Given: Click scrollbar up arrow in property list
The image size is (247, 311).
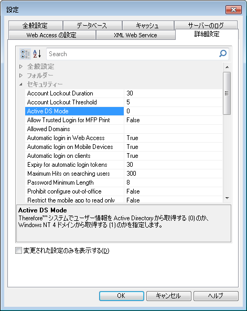Looking at the screenshot, I should point(227,67).
